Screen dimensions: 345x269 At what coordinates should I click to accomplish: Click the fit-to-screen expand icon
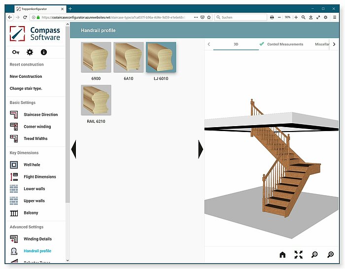pos(298,255)
